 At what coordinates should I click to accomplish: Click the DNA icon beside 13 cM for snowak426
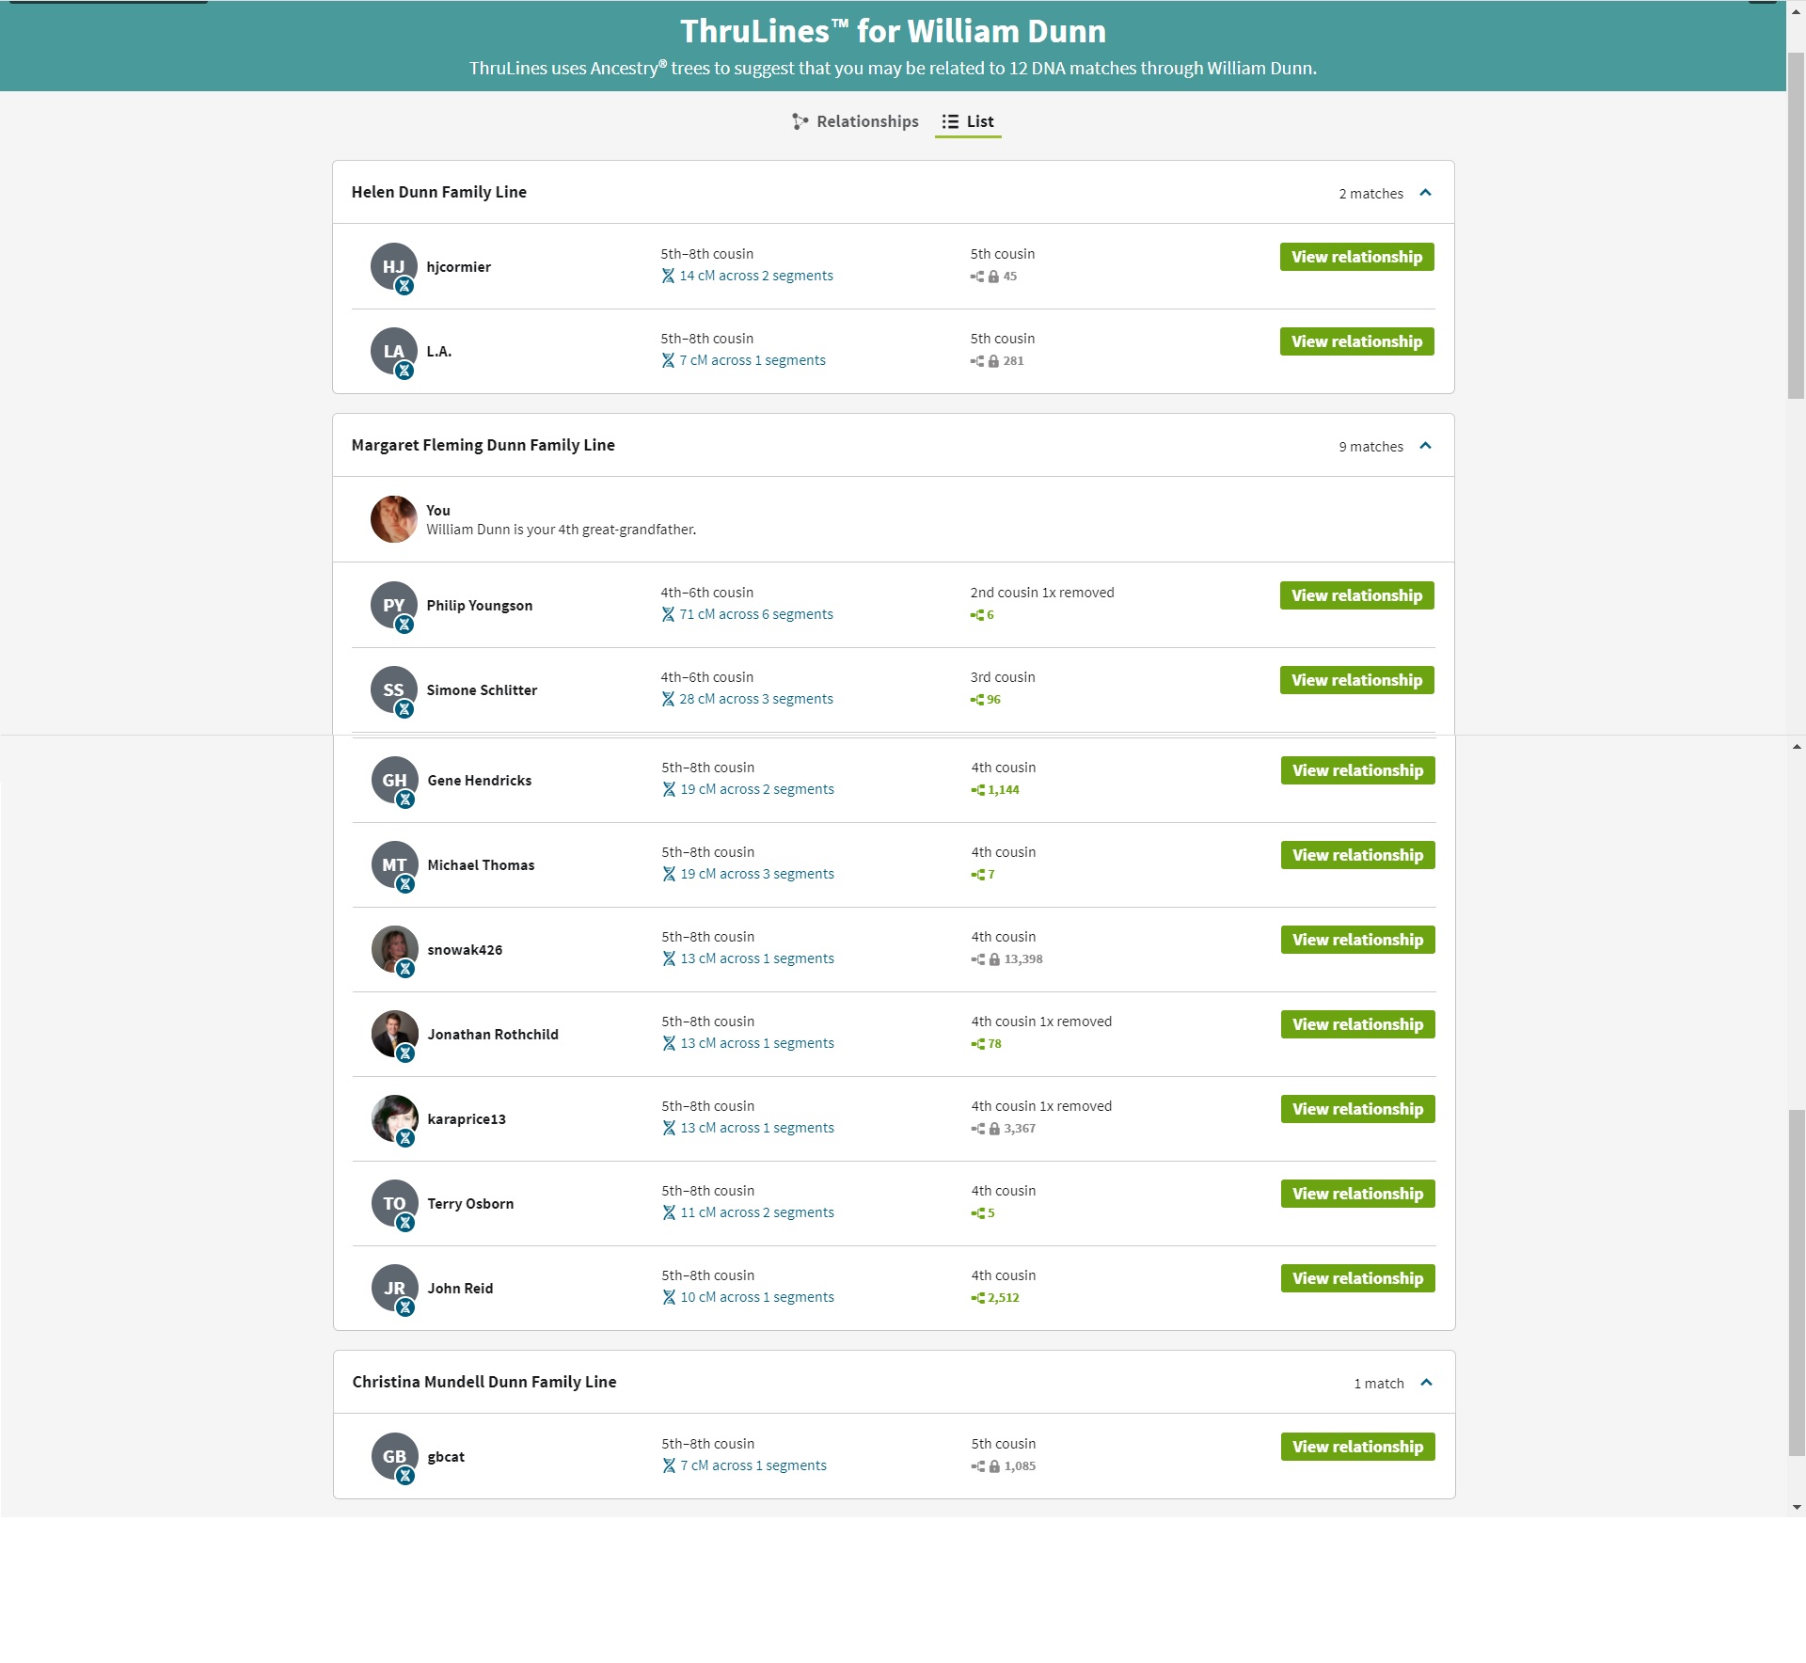click(669, 958)
